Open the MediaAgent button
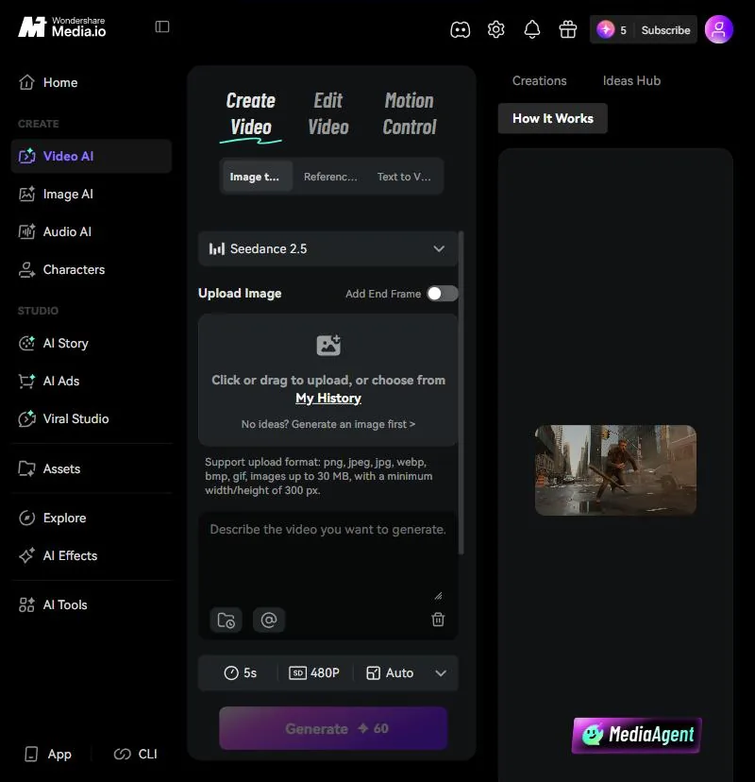The width and height of the screenshot is (755, 782). coord(637,735)
